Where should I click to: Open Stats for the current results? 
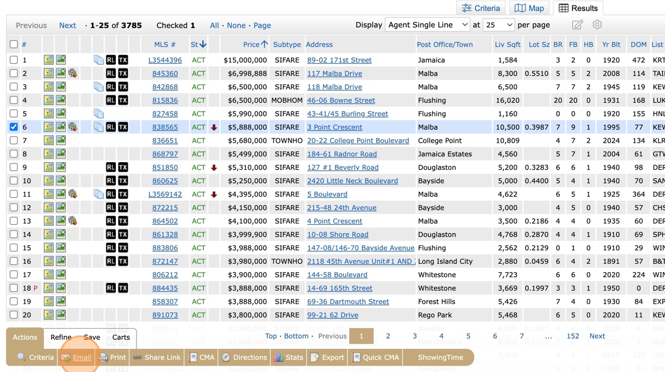coord(290,357)
